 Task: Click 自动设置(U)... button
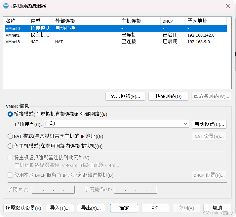(x=209, y=124)
